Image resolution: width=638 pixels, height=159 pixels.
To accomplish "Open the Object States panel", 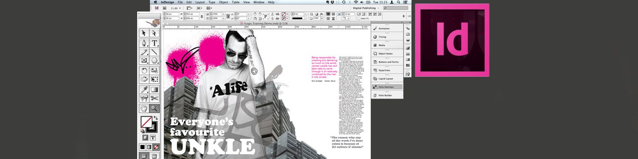I will click(387, 54).
